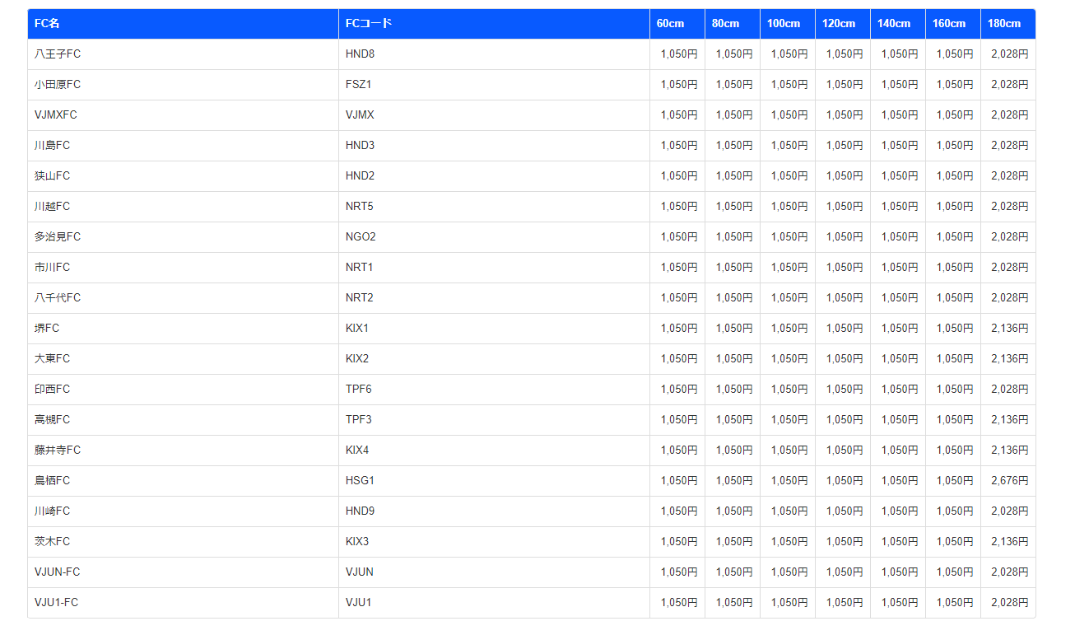Click the 180cm price for 大東FC
Viewport: 1075px width, 635px height.
pos(1009,359)
